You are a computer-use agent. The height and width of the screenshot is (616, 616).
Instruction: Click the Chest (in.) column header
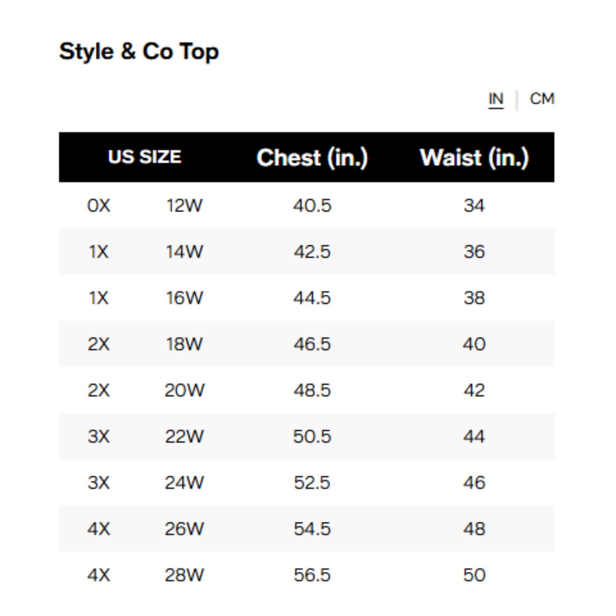tap(312, 157)
